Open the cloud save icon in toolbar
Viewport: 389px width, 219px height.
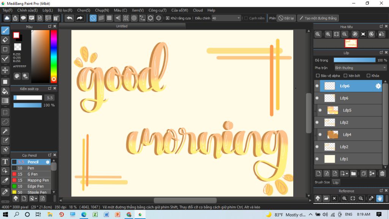(7, 18)
